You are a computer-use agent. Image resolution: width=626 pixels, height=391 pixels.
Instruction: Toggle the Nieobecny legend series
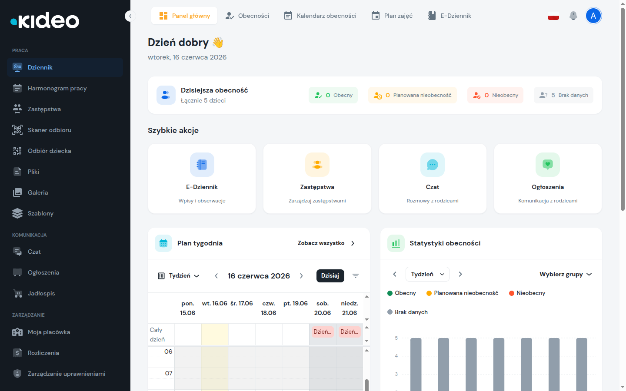point(527,293)
